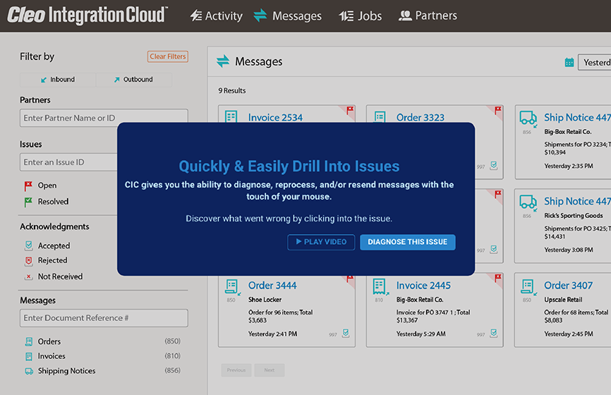Click the Enter Partner Name or ID field
611x395 pixels.
(x=104, y=118)
